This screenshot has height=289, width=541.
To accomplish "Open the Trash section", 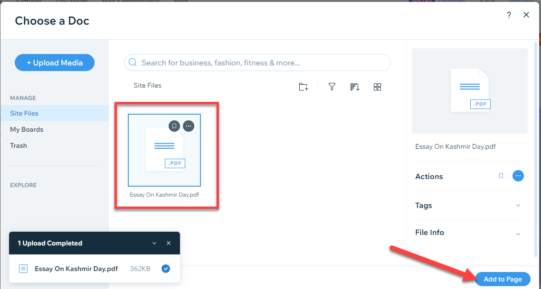I will 19,145.
